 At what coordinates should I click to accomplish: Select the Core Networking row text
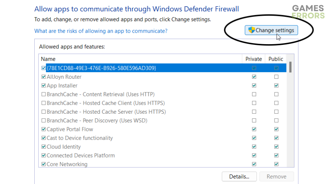coord(67,164)
